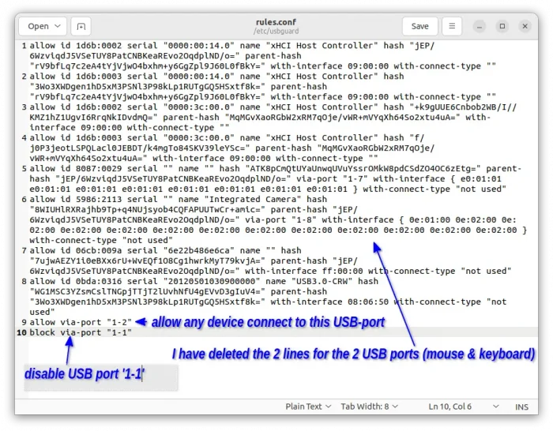This screenshot has height=431, width=553.
Task: Toggle the INS insert mode indicator
Action: tap(522, 407)
